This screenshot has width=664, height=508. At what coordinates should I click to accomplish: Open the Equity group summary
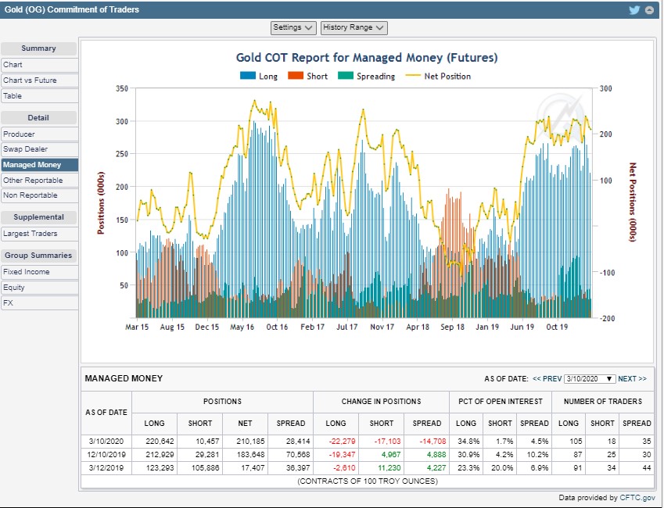tap(39, 288)
